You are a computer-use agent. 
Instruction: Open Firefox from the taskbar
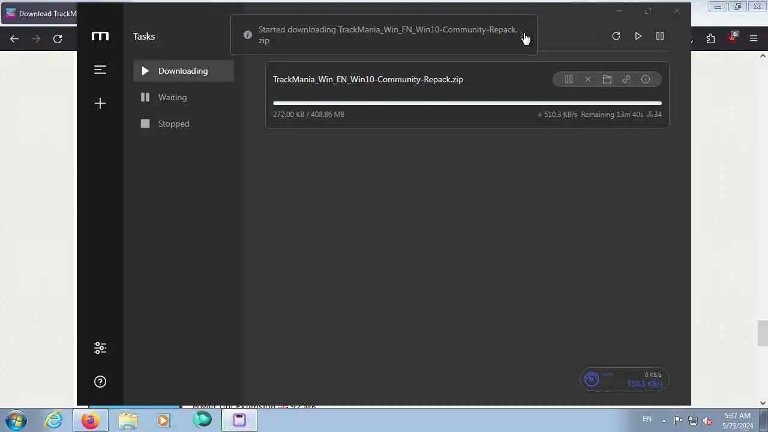pyautogui.click(x=91, y=420)
